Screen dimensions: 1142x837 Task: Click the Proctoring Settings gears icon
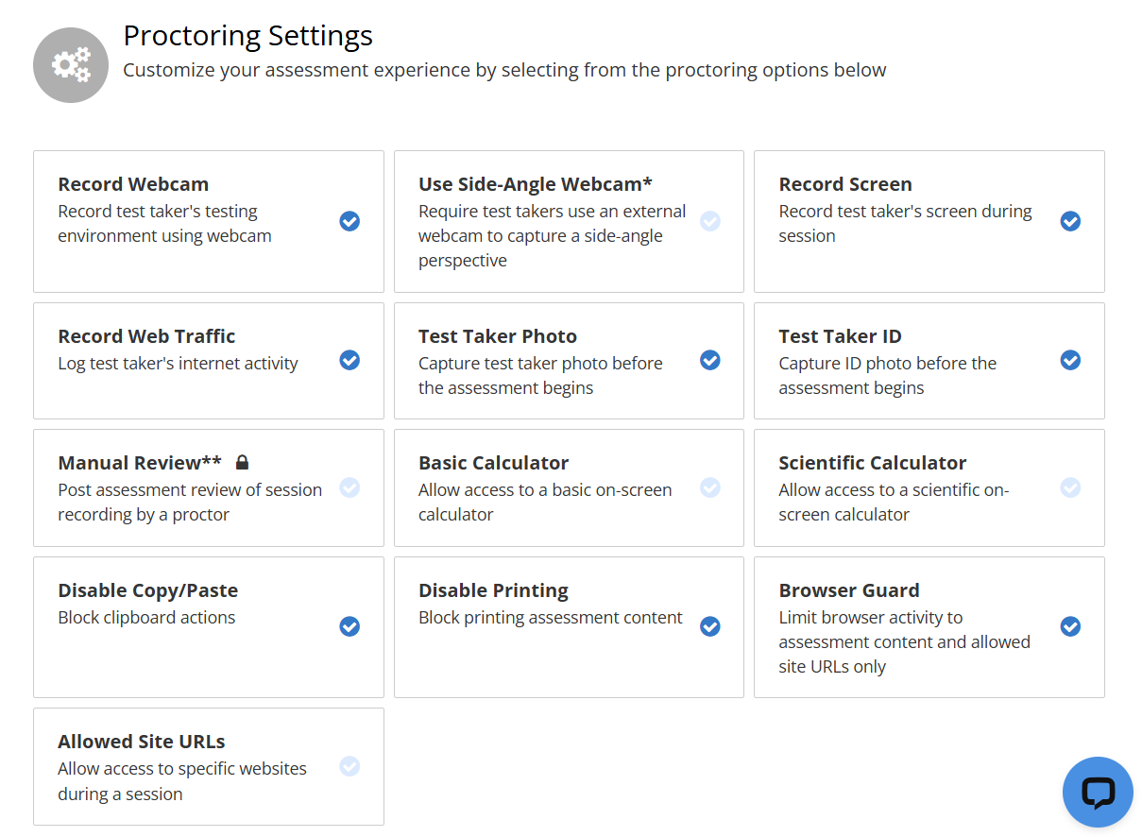[x=71, y=64]
